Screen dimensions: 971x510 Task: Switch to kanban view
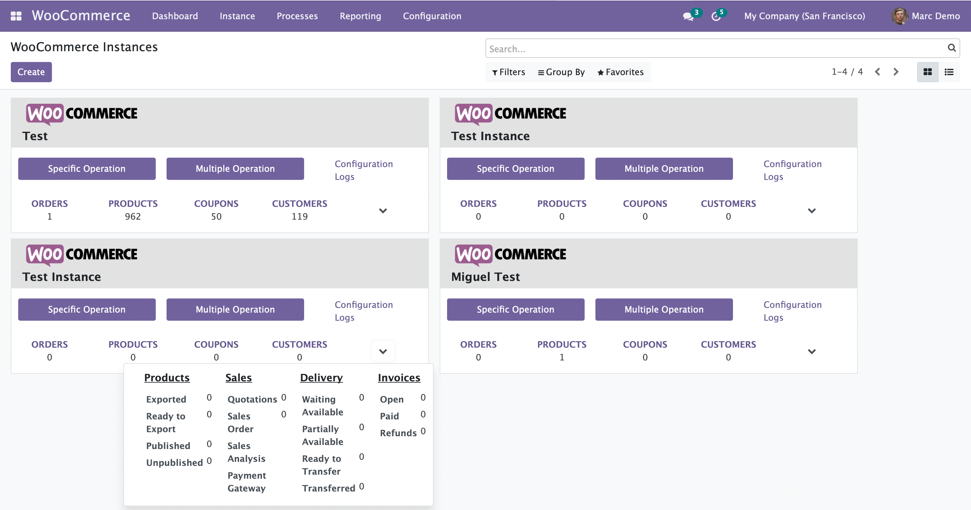click(x=928, y=72)
